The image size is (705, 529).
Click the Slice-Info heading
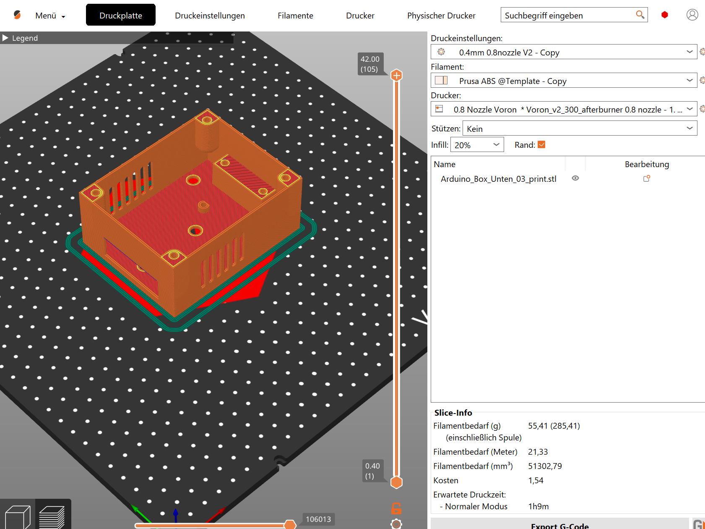tap(453, 413)
